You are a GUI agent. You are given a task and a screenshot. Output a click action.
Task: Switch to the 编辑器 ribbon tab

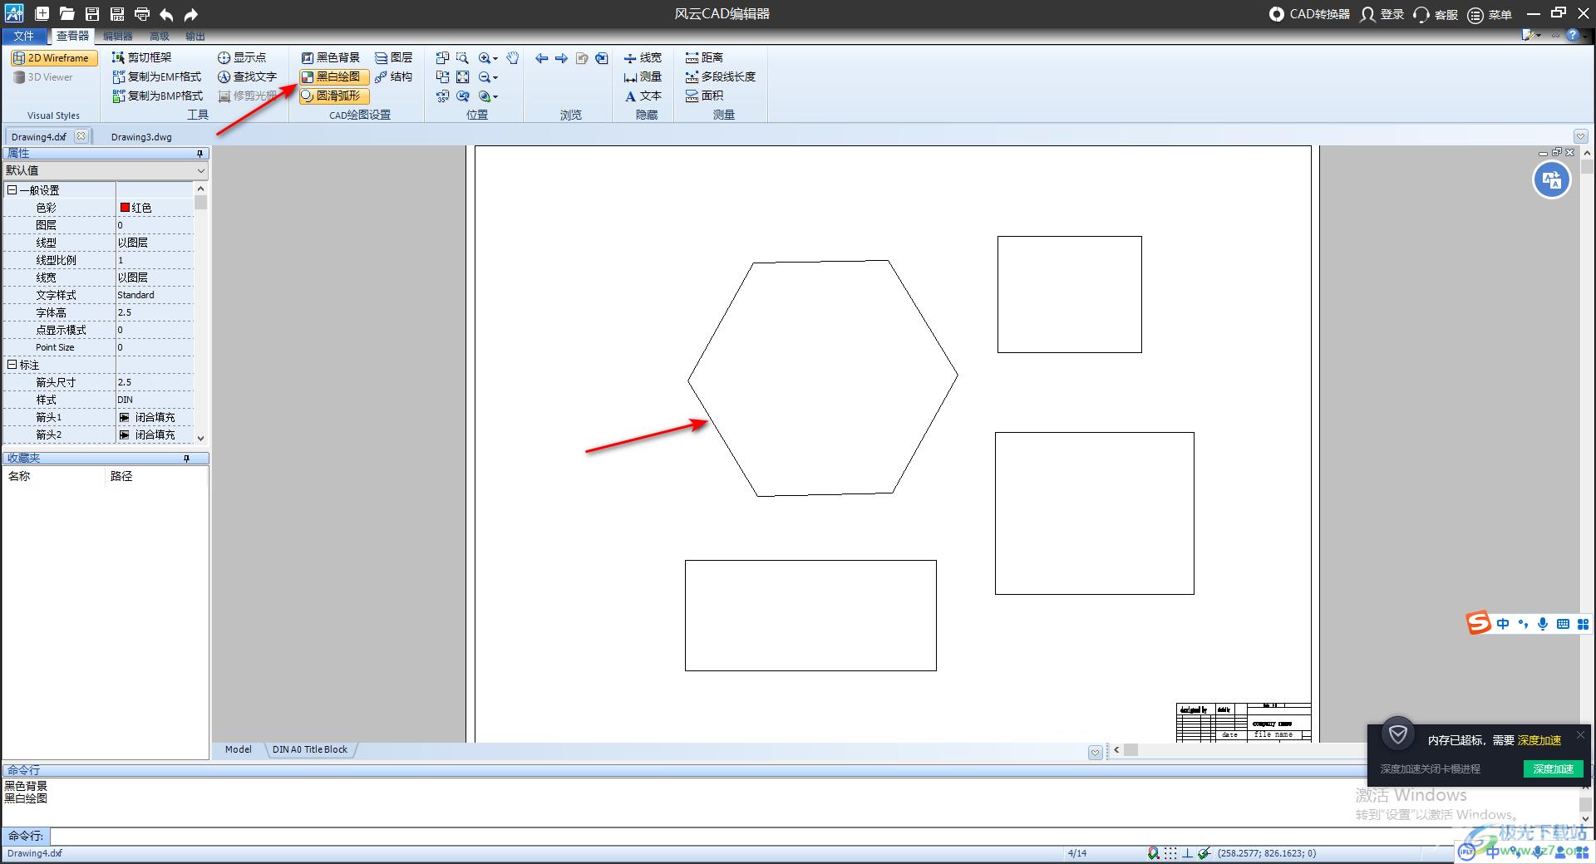(117, 36)
